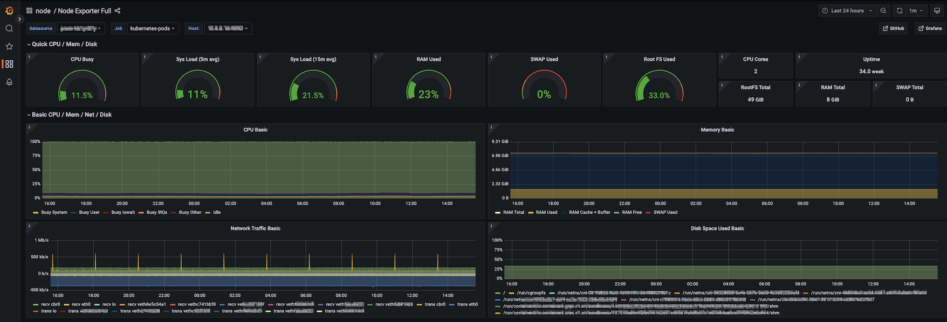Toggle the Busy System legend series
Screen dimensions: 947x322
tap(54, 212)
